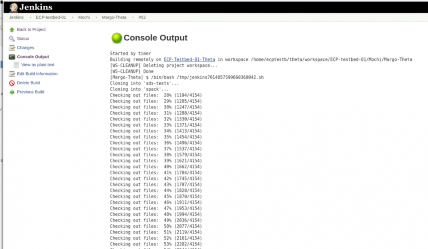This screenshot has width=428, height=249.
Task: Click the document icon for plain text view
Action: click(16, 65)
